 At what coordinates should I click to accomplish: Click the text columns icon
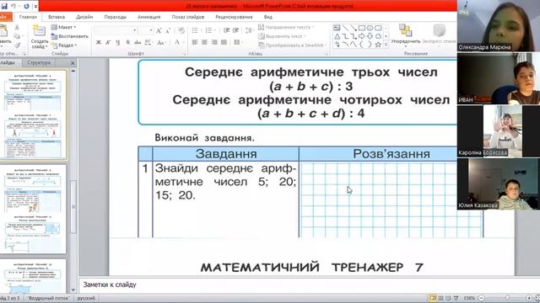(x=237, y=42)
